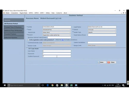Viewport: 129px width, 97px height.
Task: Open the eBook menu
Action: [65, 13]
